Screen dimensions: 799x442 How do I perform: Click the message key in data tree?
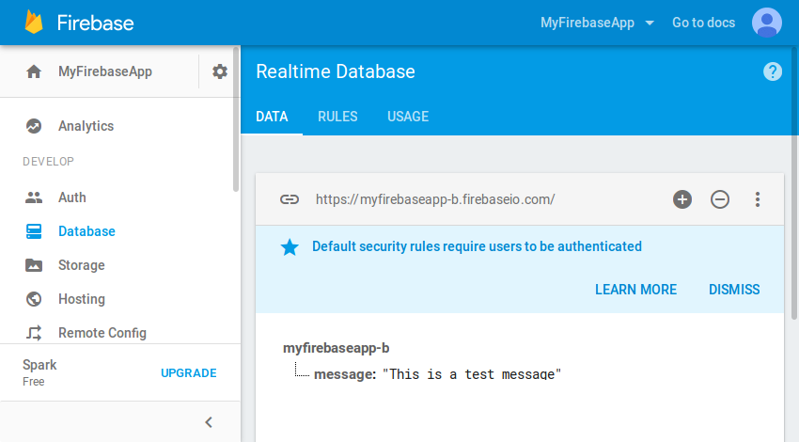(x=344, y=374)
